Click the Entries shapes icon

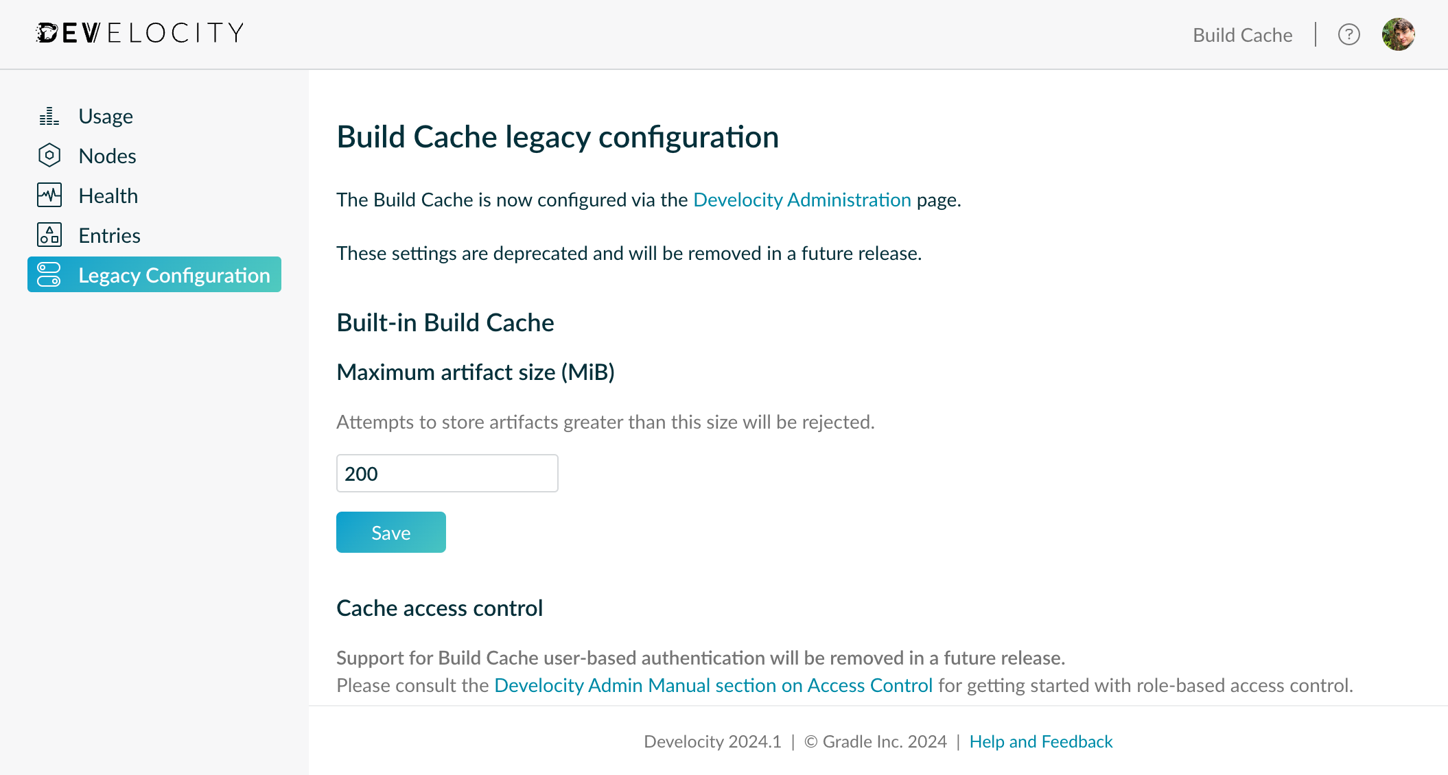pyautogui.click(x=49, y=235)
